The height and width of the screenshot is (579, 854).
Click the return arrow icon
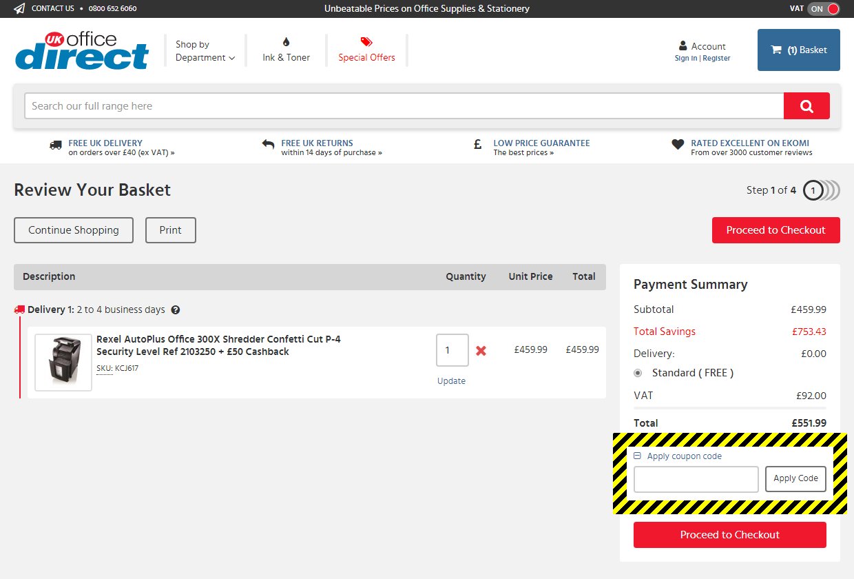coord(268,145)
